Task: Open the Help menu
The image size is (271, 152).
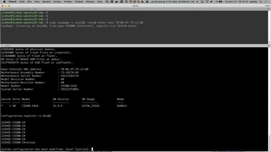Action: point(100,2)
